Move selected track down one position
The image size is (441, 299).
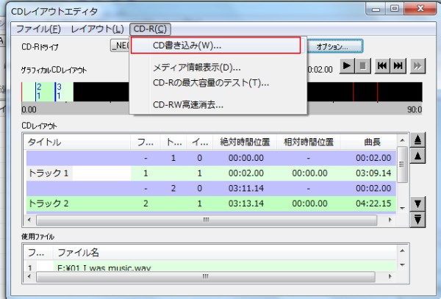click(418, 203)
